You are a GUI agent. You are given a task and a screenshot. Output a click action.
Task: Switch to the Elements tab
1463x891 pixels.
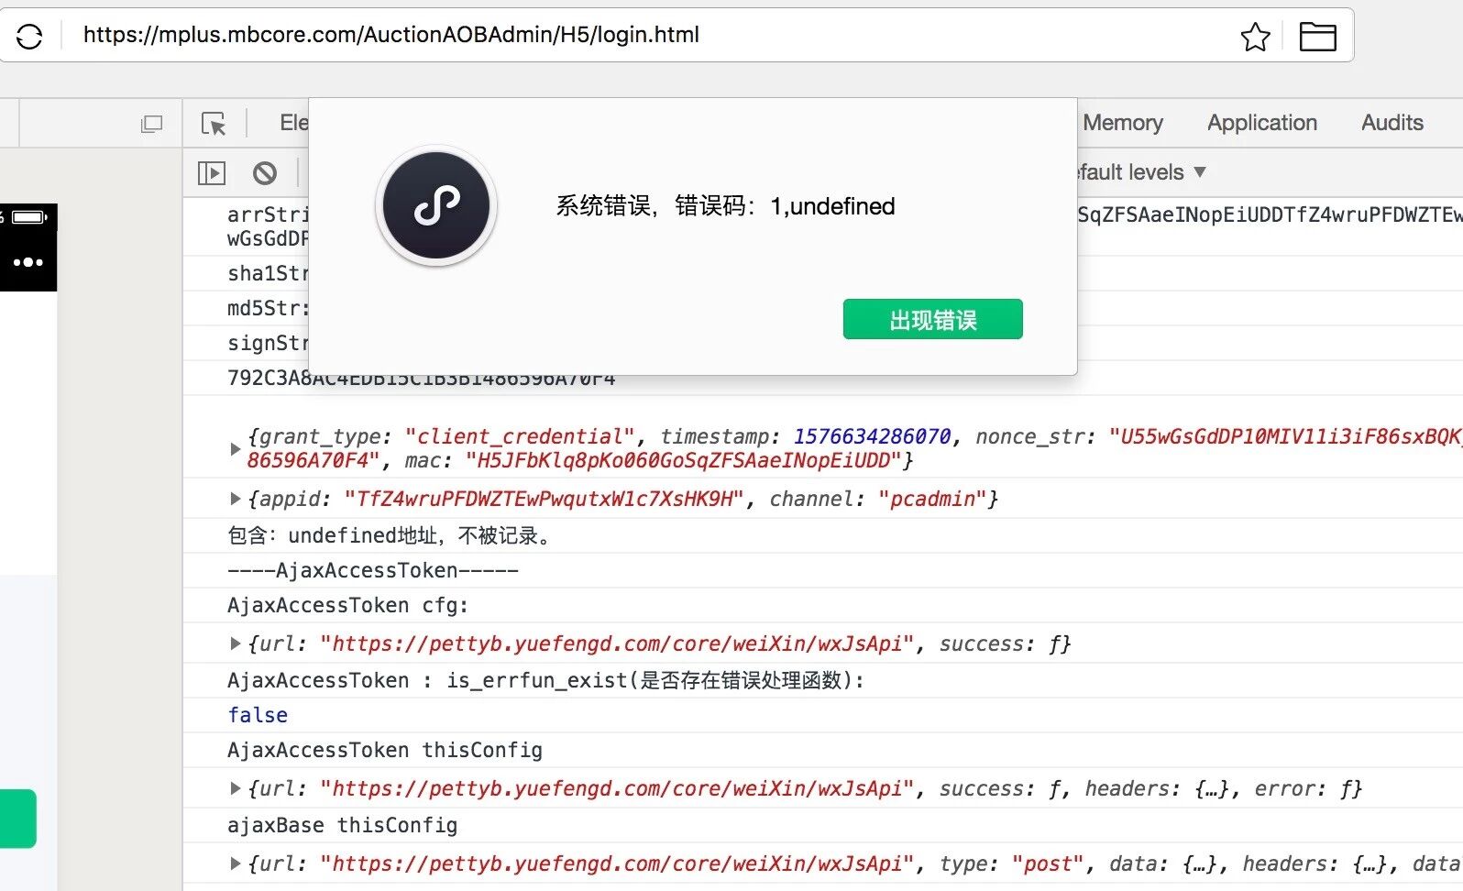293,123
